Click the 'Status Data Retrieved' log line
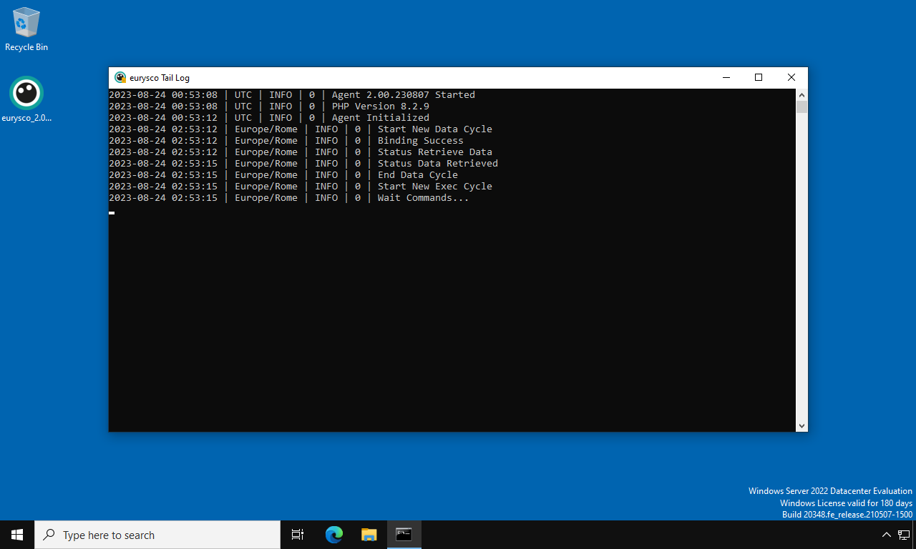Screen dimensions: 916x549 click(x=303, y=163)
